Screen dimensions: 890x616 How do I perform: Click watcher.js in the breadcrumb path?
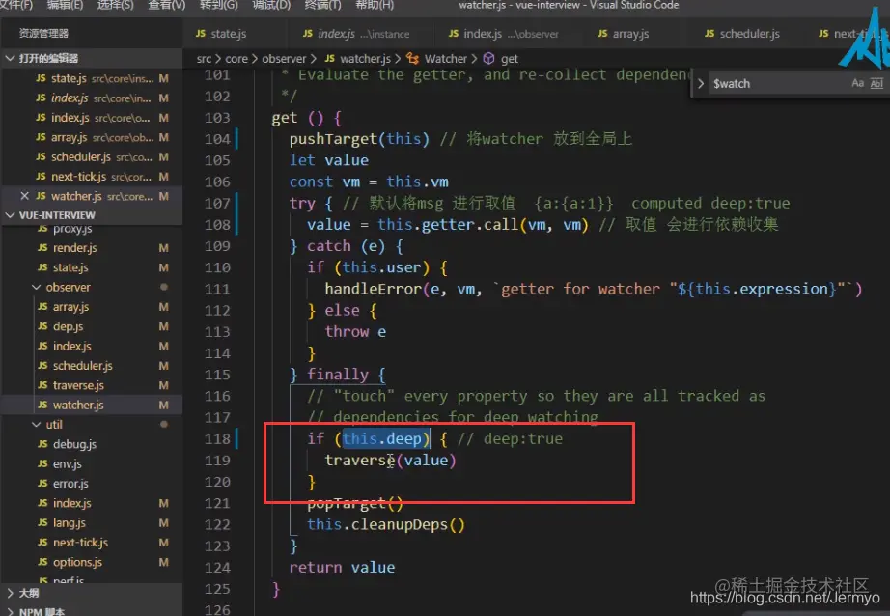point(365,59)
